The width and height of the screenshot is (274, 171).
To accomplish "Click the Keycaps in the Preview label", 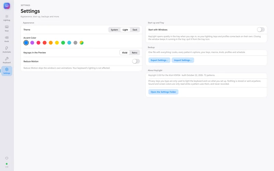I will pos(35,53).
